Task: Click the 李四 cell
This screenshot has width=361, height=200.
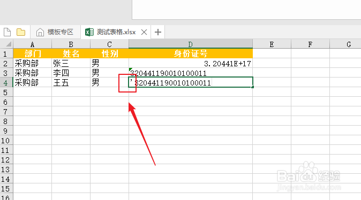Action: 71,73
